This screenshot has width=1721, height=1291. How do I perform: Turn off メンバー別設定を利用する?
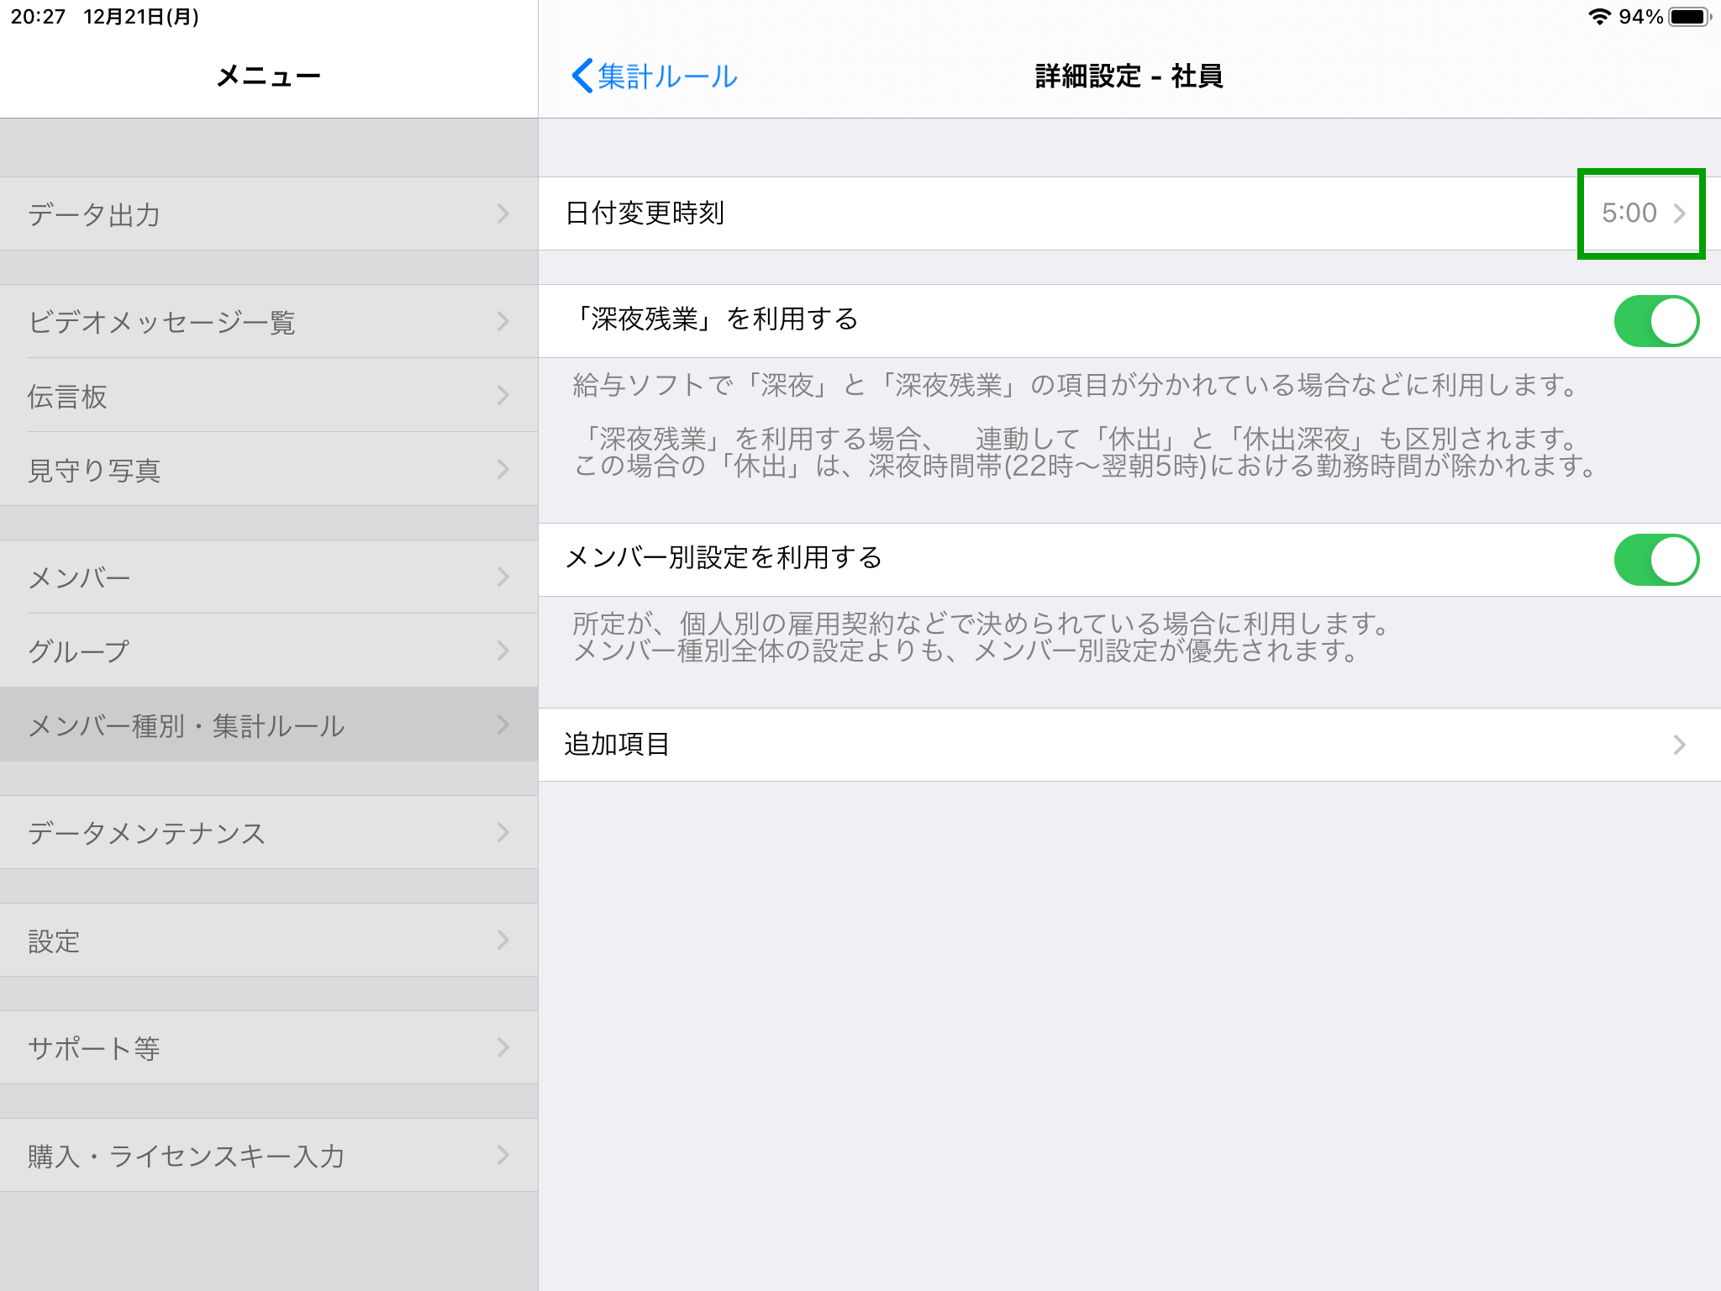(x=1656, y=559)
